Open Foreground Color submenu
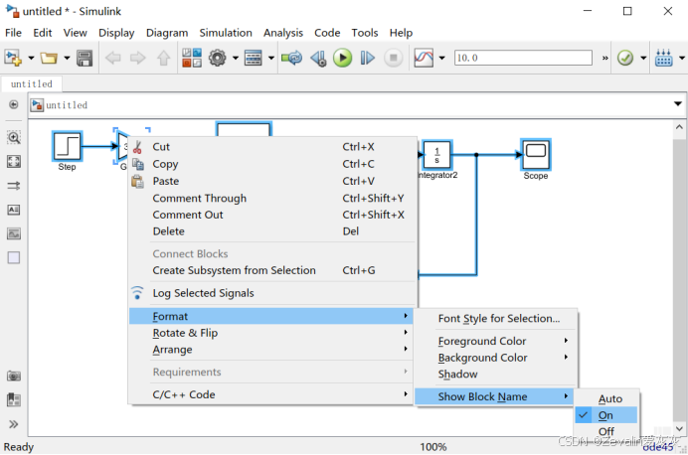The width and height of the screenshot is (688, 455). coord(496,341)
